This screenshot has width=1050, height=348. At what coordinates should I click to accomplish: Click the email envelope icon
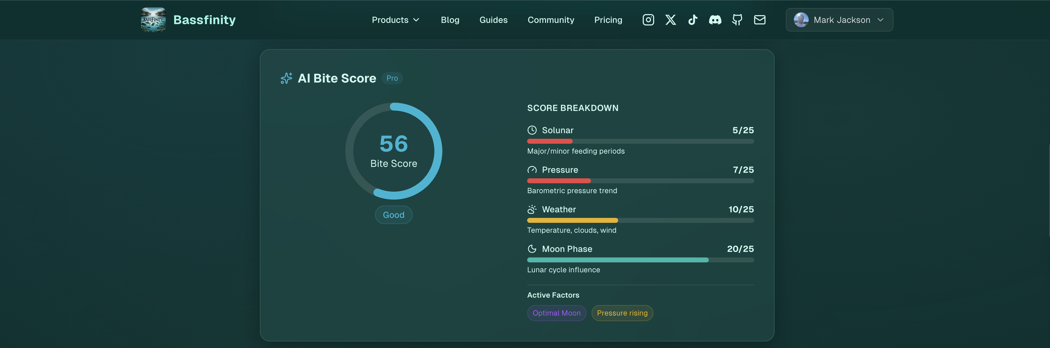tap(760, 20)
